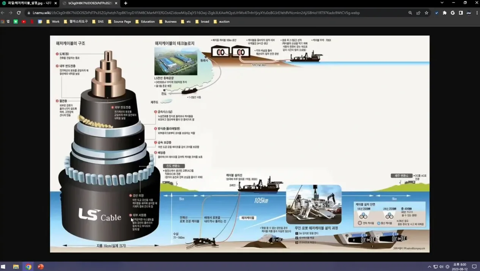Go forward in browser history
480x271 pixels.
(x=11, y=13)
